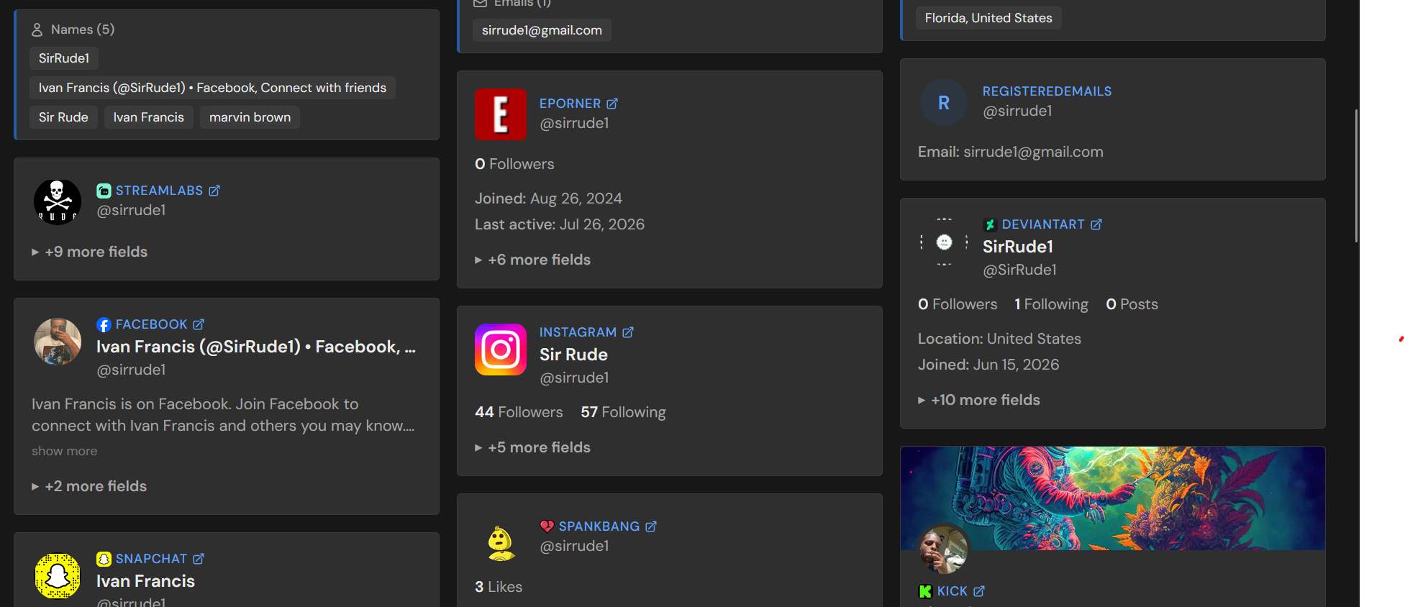This screenshot has height=607, width=1405.
Task: Open the KICK profile link
Action: point(952,591)
